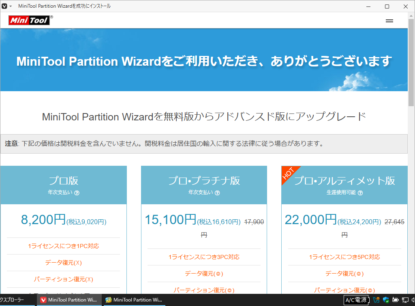The image size is (415, 306).
Task: Expand the title bar dropdown arrow
Action: coord(11,6)
